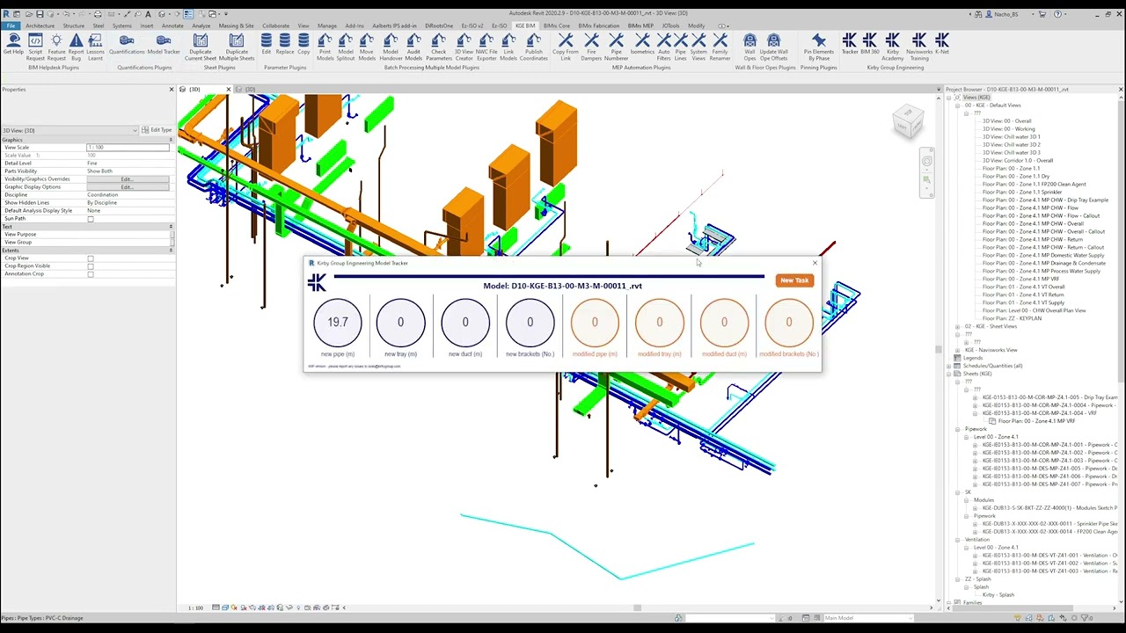The image size is (1126, 633).
Task: Run the Quantifications plugin
Action: point(127,46)
